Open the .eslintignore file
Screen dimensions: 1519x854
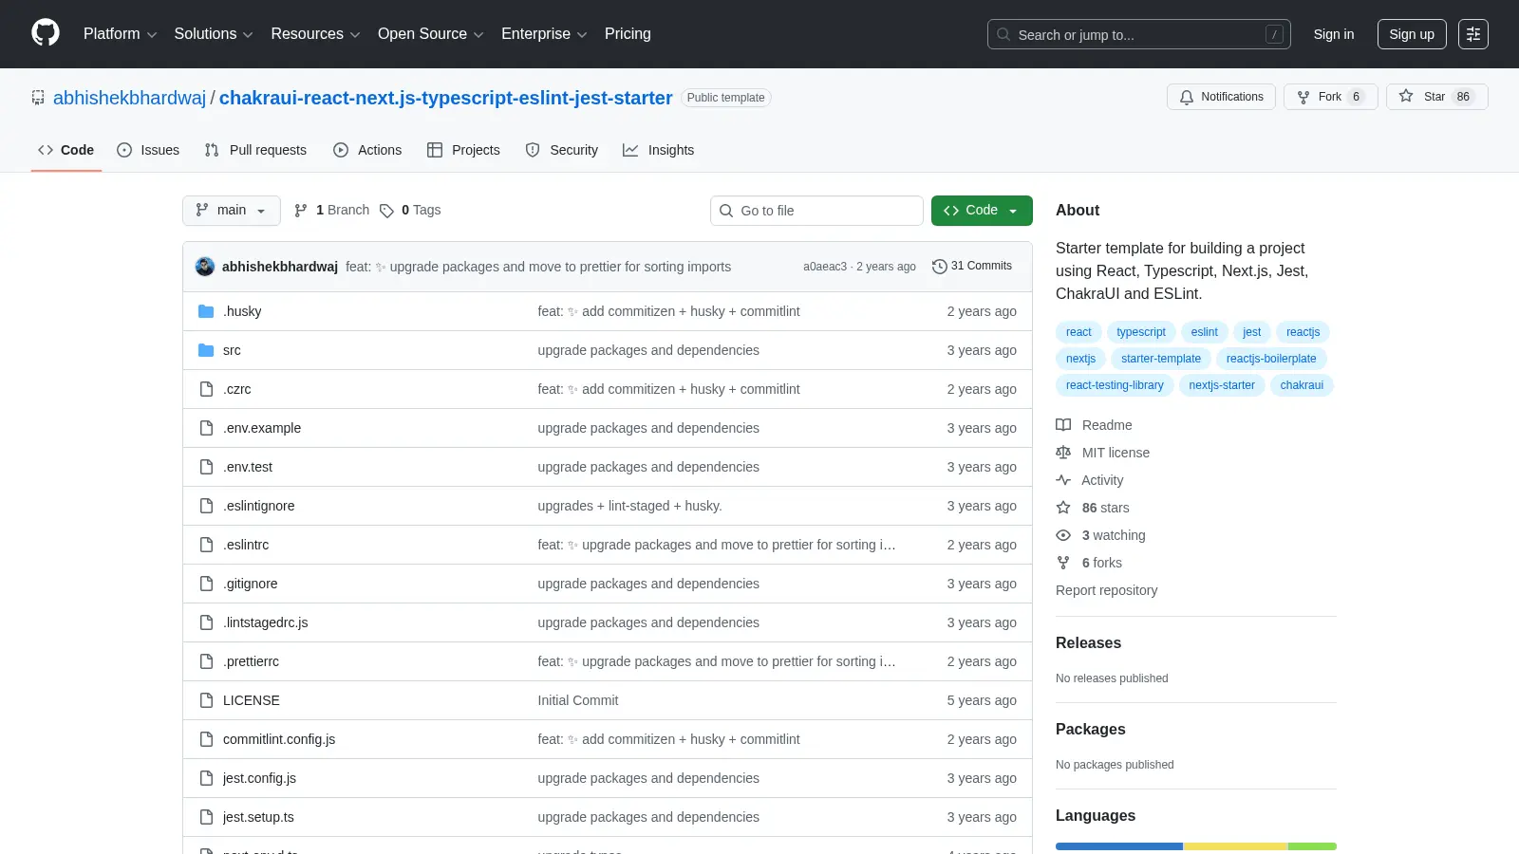pyautogui.click(x=259, y=506)
